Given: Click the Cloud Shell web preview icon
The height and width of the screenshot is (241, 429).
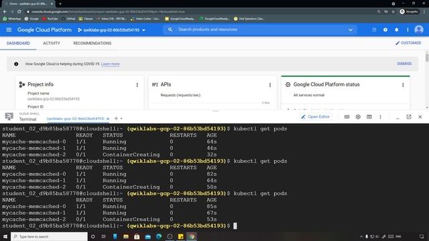Looking at the screenshot, I should (369, 116).
